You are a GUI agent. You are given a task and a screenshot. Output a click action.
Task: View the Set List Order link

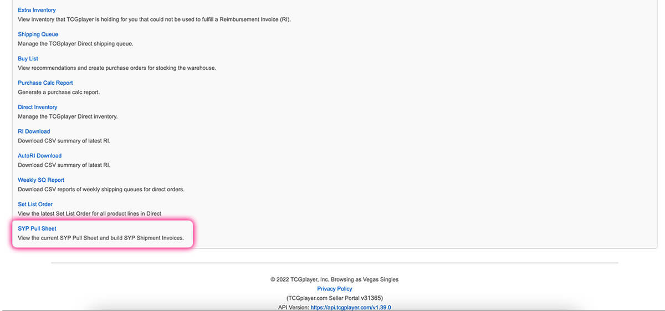pyautogui.click(x=35, y=205)
